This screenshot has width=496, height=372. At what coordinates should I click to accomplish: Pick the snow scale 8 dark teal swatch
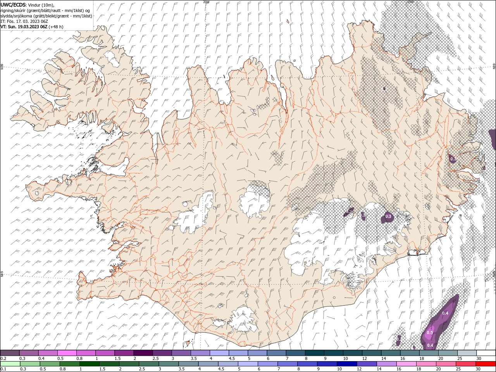[x=315, y=353]
